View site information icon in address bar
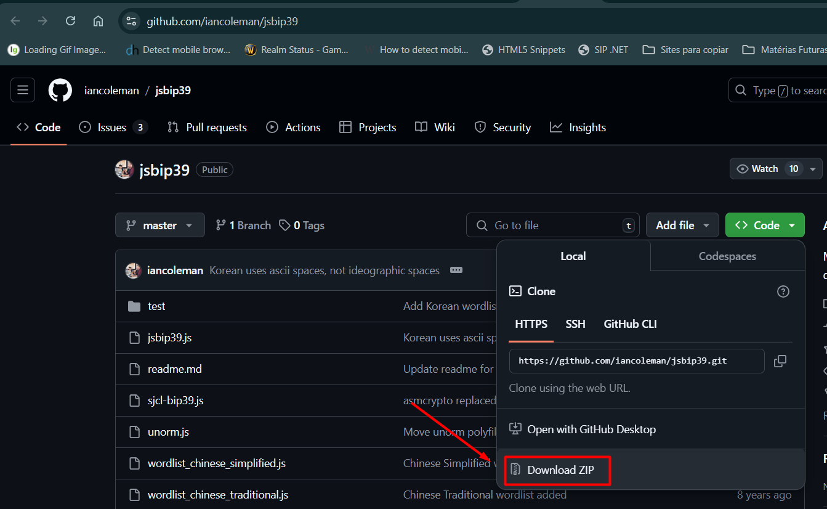The image size is (827, 509). click(x=131, y=21)
